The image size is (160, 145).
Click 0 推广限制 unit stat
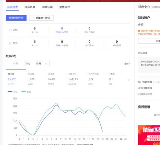(89, 43)
